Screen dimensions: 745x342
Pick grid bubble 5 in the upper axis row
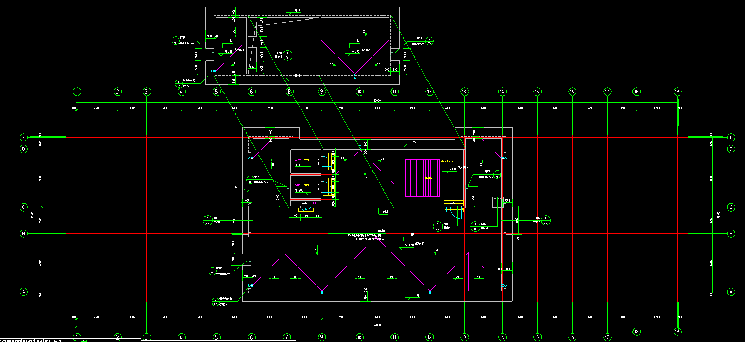(x=216, y=92)
